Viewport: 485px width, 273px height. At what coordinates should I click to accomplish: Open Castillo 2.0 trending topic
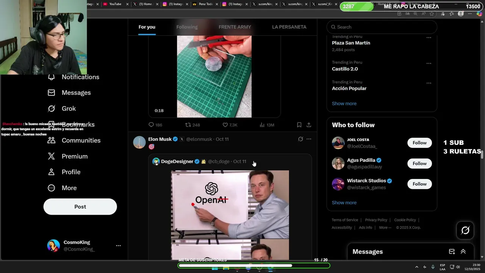(345, 69)
